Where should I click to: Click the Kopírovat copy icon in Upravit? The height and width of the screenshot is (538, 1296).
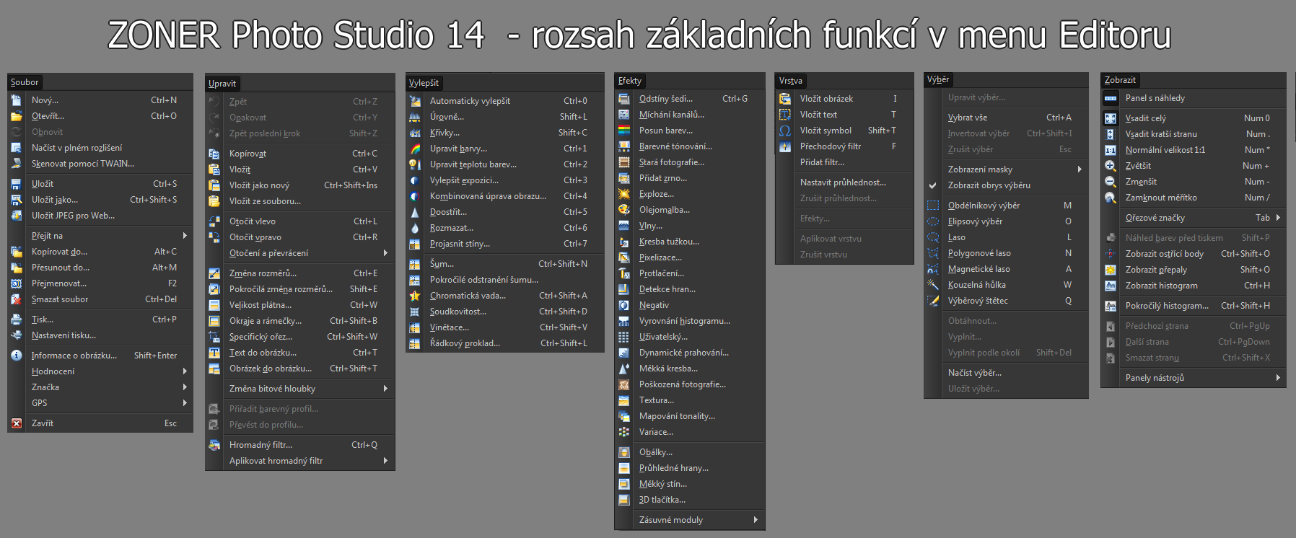tap(214, 154)
